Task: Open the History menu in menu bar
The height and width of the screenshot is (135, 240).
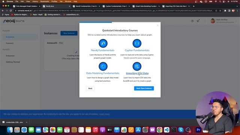Action: [35, 1]
